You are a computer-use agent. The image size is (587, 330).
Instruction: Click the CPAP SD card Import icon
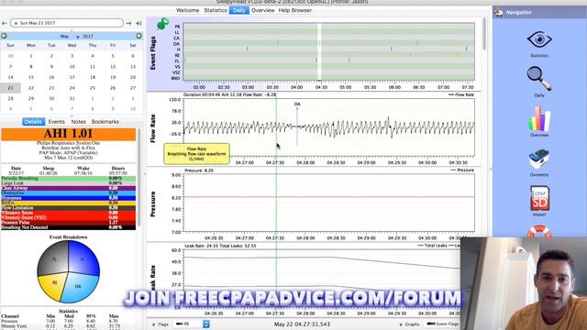(x=539, y=199)
